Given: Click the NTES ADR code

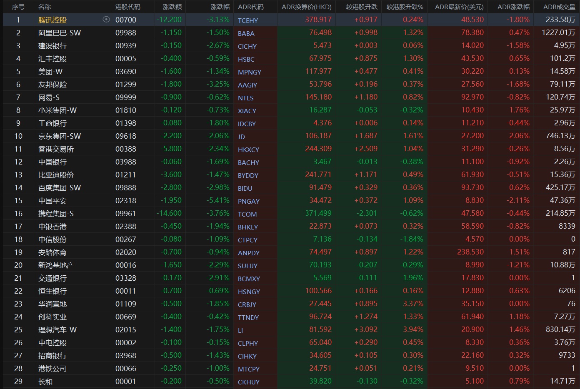Looking at the screenshot, I should [x=245, y=98].
